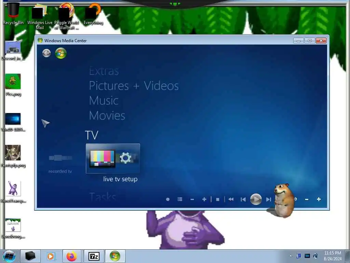Click skip back to previous button
This screenshot has width=350, height=263.
pyautogui.click(x=243, y=199)
